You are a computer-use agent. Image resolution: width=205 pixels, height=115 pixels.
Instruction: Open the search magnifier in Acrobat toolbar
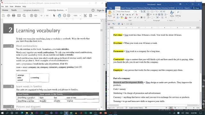[x=24, y=16]
